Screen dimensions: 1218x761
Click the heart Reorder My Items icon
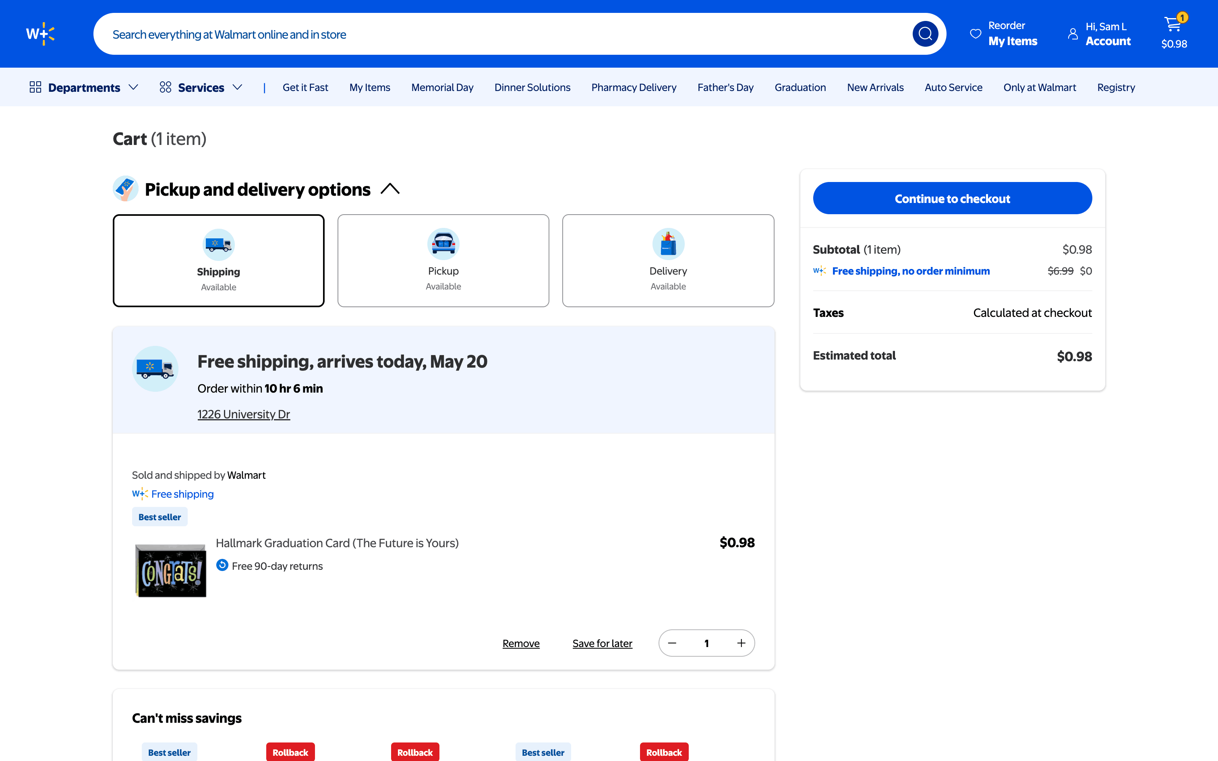[976, 34]
